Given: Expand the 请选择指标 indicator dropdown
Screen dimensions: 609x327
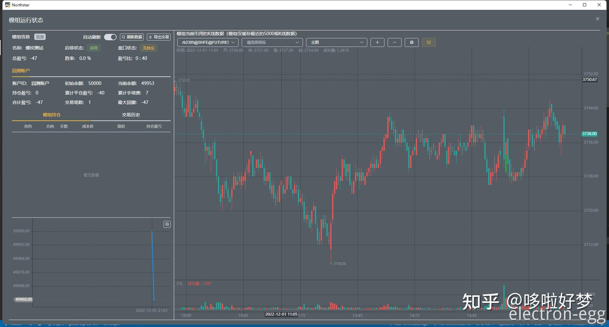Looking at the screenshot, I should tap(272, 42).
